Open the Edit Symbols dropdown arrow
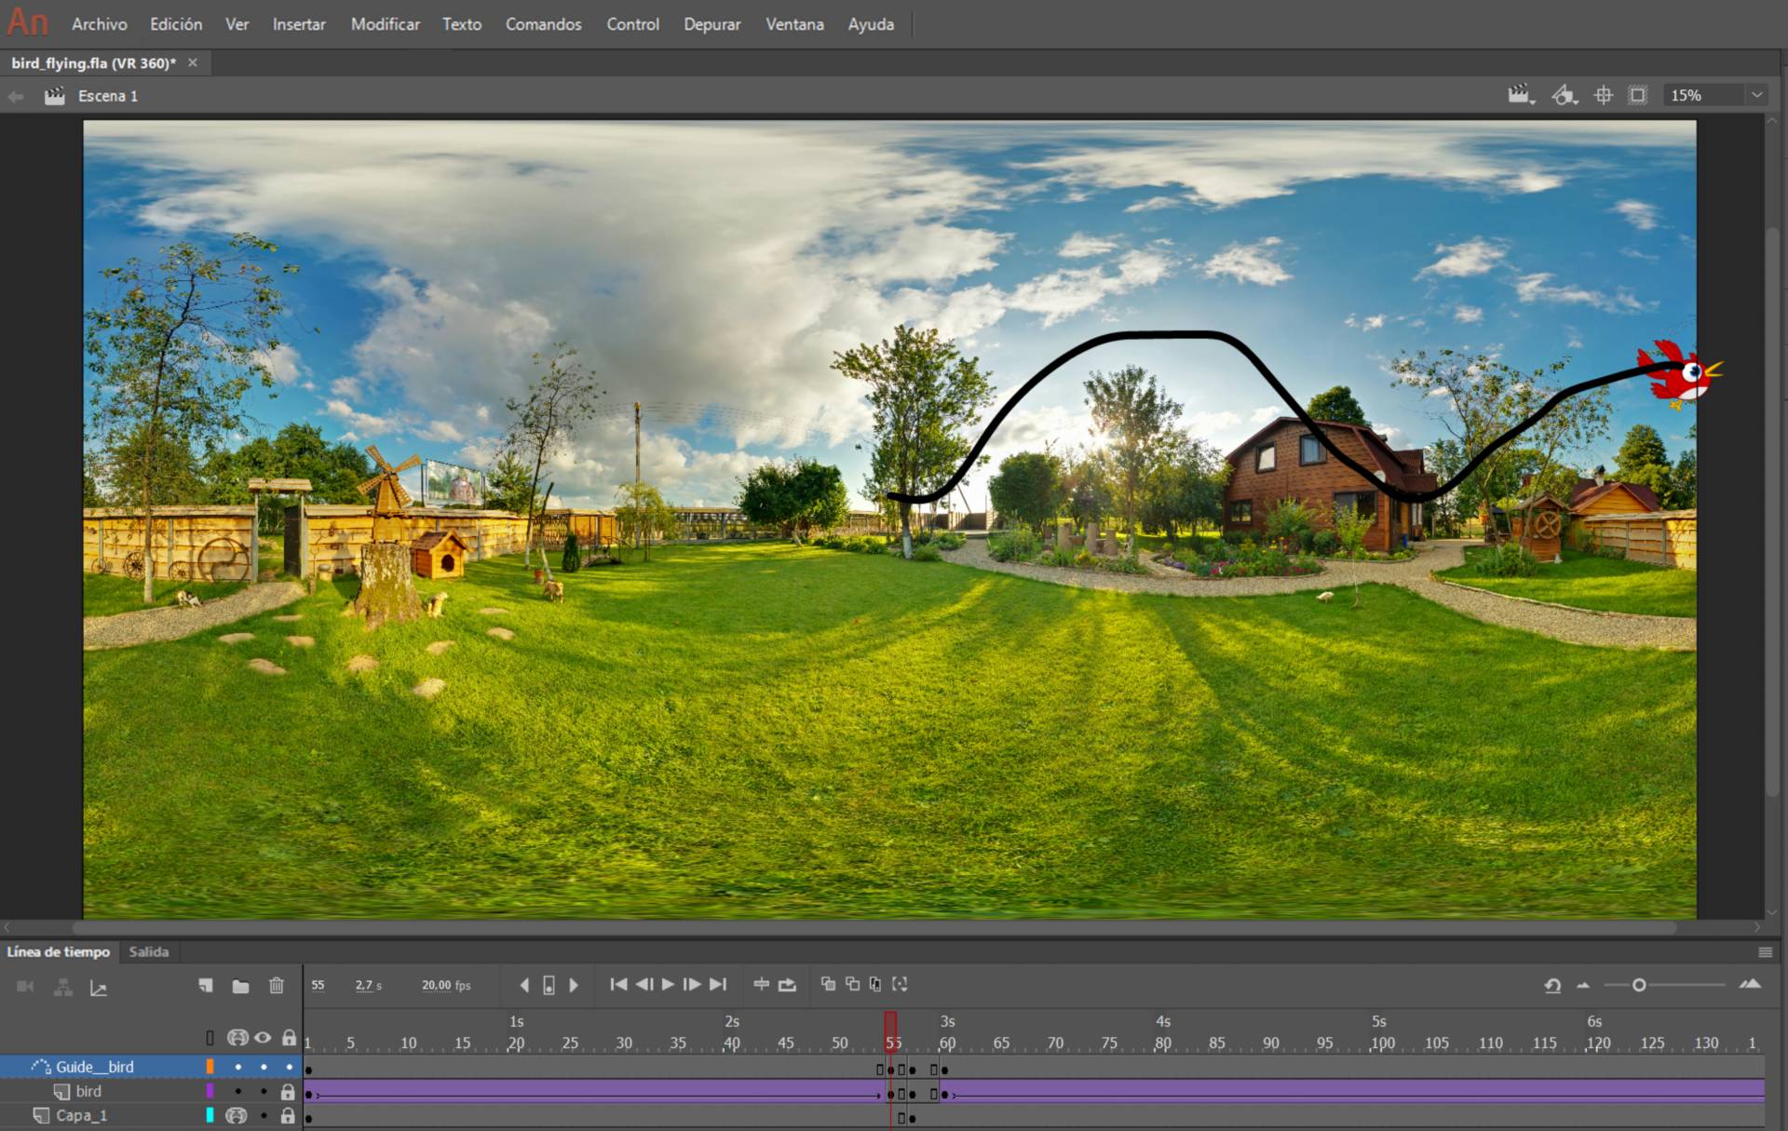This screenshot has width=1788, height=1131. (x=1564, y=95)
